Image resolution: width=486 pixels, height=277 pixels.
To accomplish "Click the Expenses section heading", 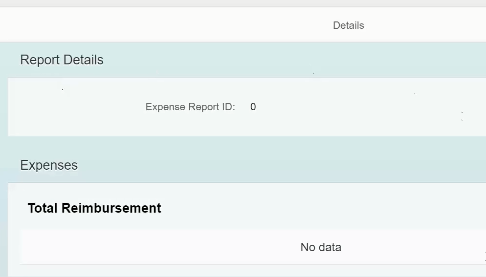I will coord(49,165).
